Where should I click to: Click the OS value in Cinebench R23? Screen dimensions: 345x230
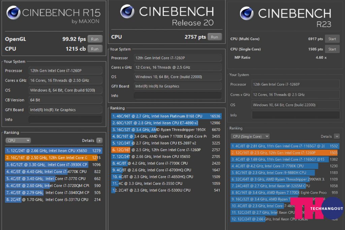point(295,105)
